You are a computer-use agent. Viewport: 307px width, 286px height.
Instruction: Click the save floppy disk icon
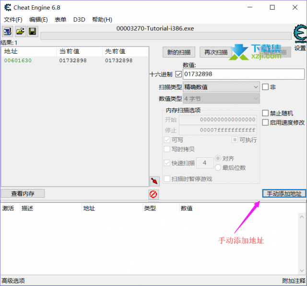coord(32,31)
